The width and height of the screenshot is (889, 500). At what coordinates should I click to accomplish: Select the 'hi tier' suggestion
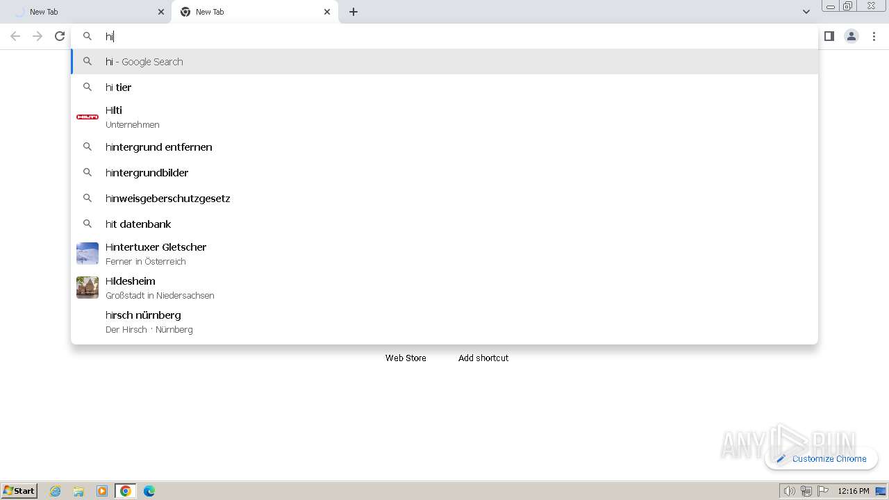(x=444, y=87)
